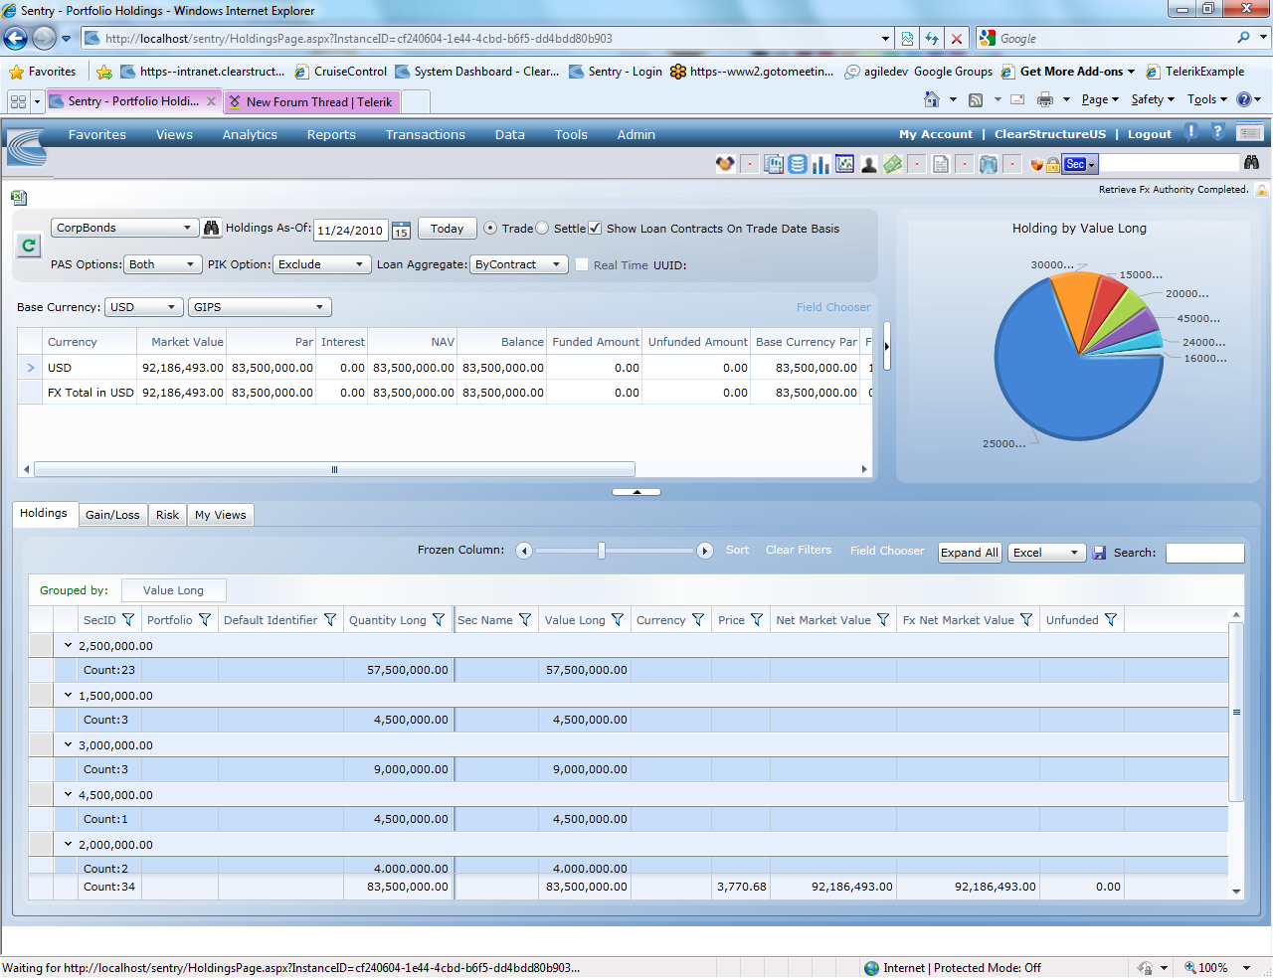Collapse the 2,500,000.00 group row
The width and height of the screenshot is (1273, 978).
point(68,645)
